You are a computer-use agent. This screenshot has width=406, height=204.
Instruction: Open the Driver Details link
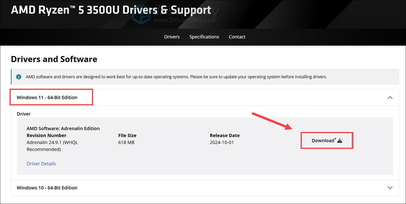click(x=41, y=163)
